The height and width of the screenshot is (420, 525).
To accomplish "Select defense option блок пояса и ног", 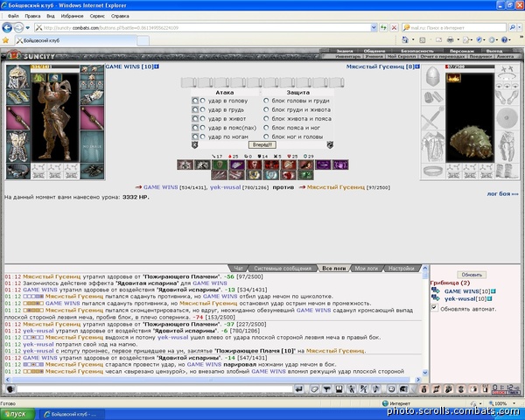I will tap(266, 128).
